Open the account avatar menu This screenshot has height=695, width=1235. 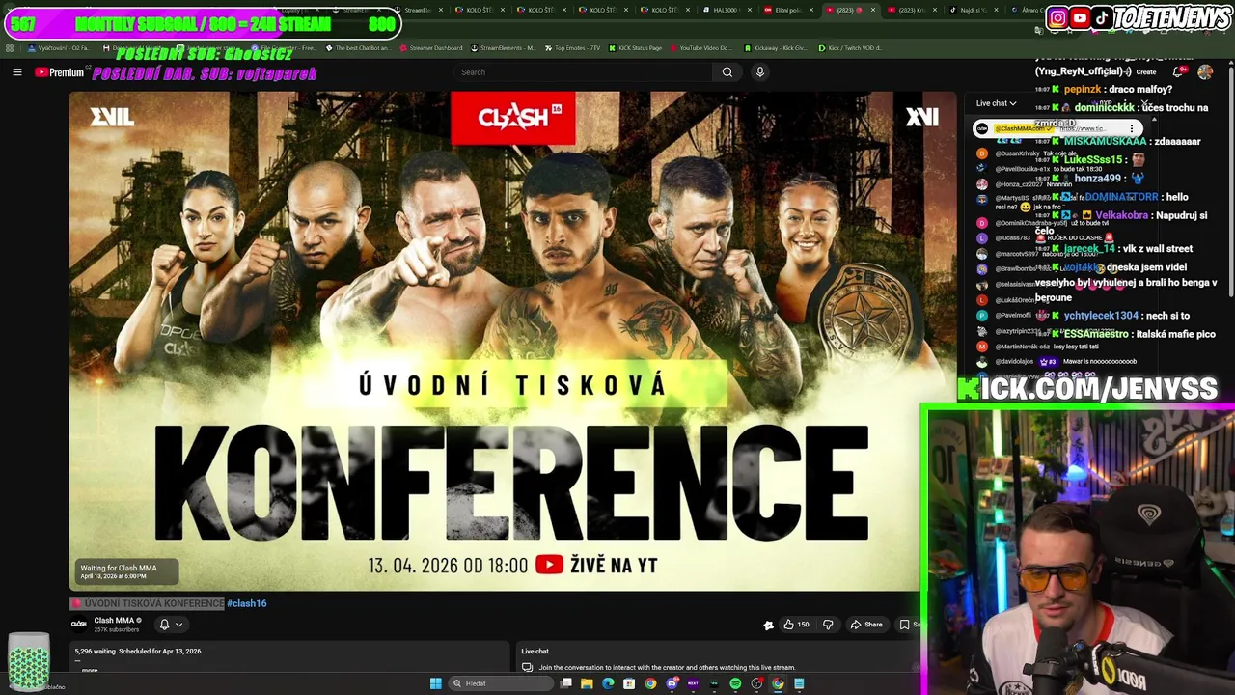[x=1205, y=71]
